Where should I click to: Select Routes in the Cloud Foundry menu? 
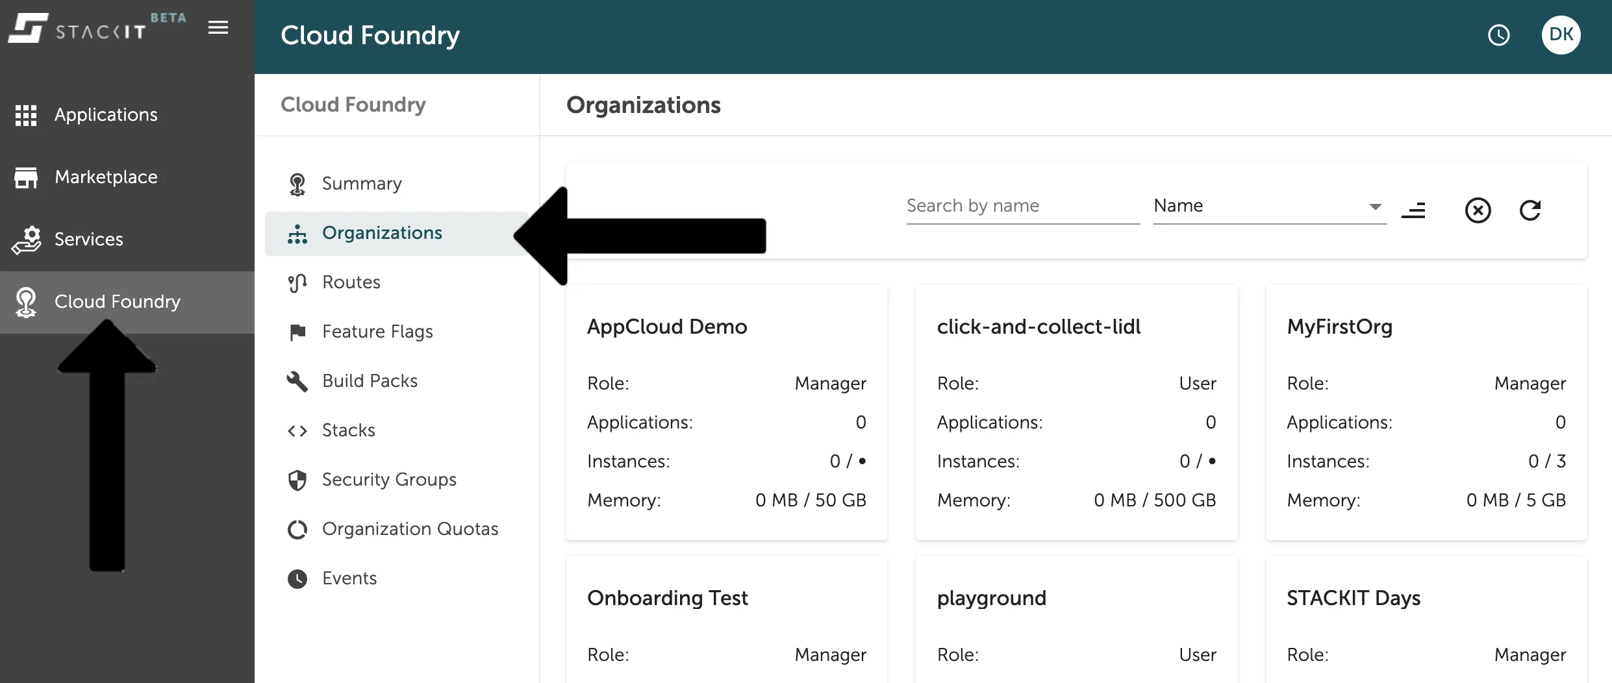click(x=351, y=282)
